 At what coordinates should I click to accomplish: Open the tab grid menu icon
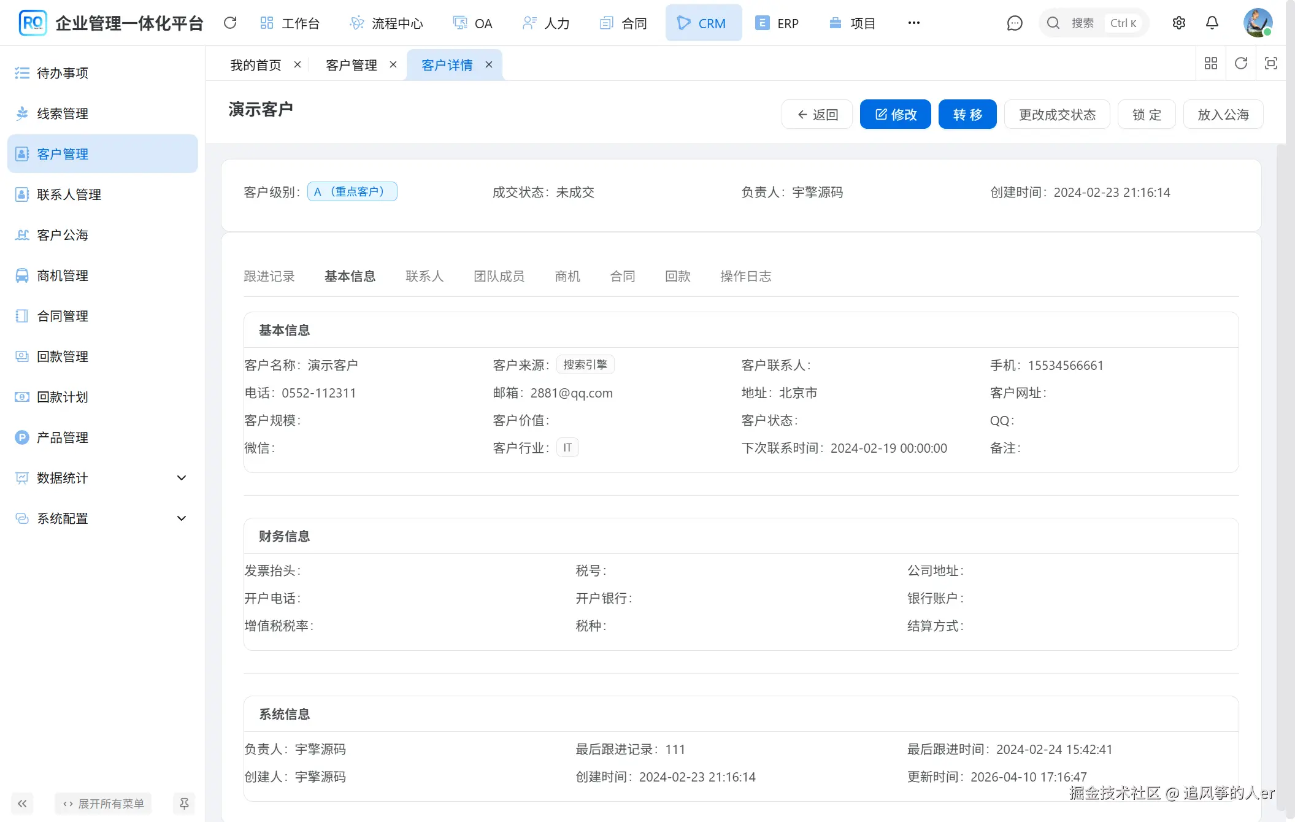(x=1210, y=63)
